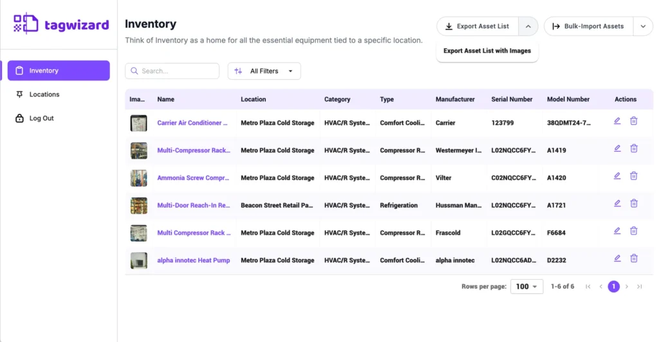
Task: Open the Ammonia Screw Compr... link
Action: pyautogui.click(x=193, y=178)
